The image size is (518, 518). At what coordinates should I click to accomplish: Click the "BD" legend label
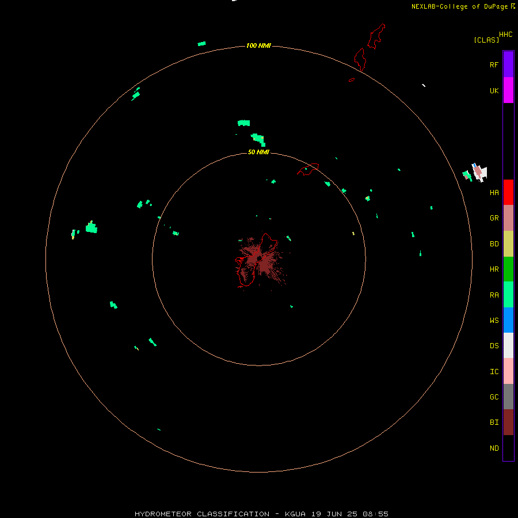click(x=494, y=244)
